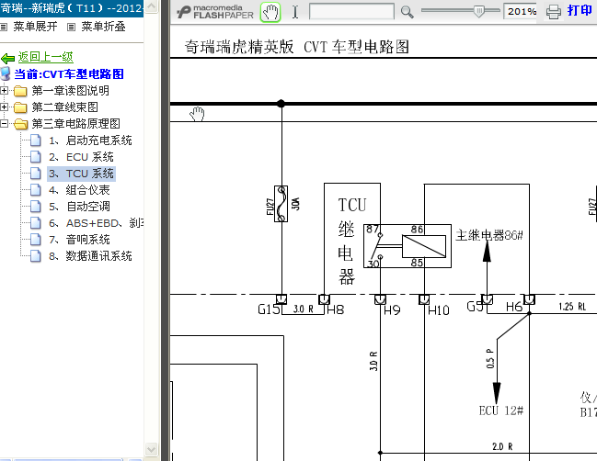The width and height of the screenshot is (597, 461).
Task: Expand the 第一章读图说明 tree node
Action: (4, 90)
